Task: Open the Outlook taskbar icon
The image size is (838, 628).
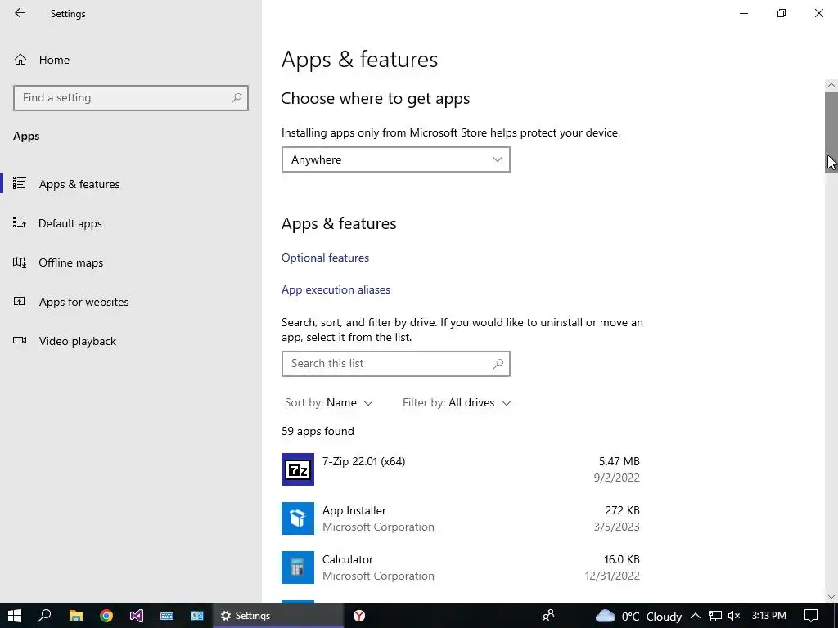Action: (197, 616)
